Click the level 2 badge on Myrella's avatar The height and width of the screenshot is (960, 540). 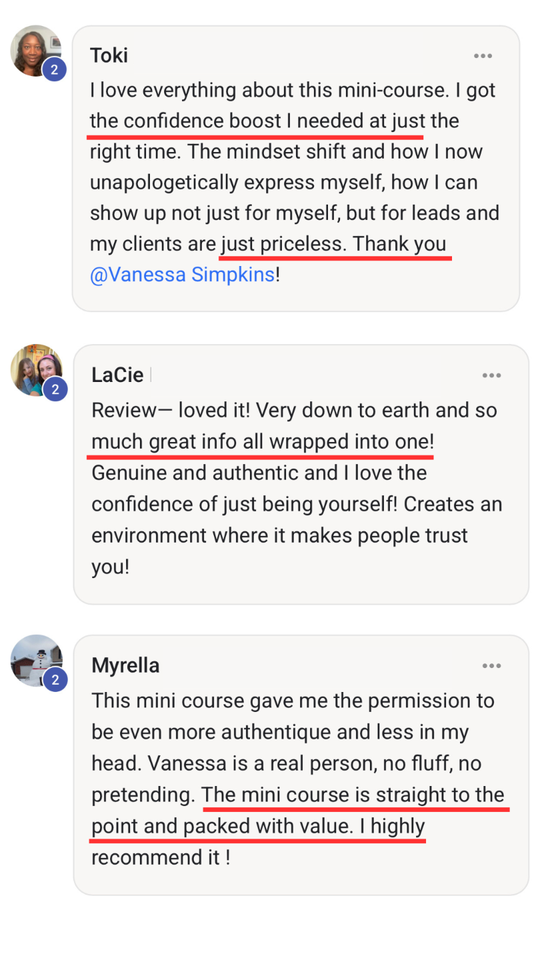(x=55, y=680)
